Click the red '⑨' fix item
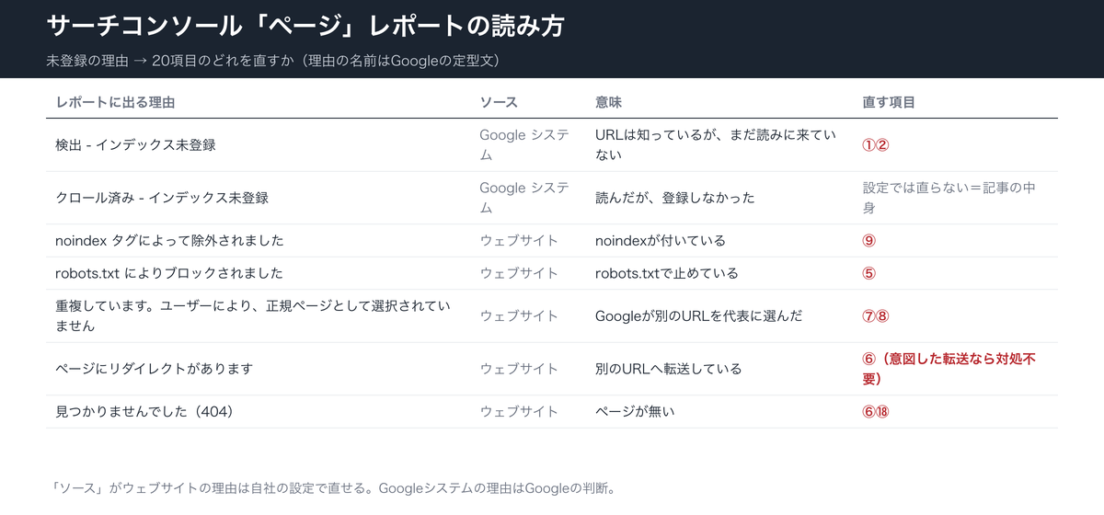The image size is (1104, 515). point(868,241)
